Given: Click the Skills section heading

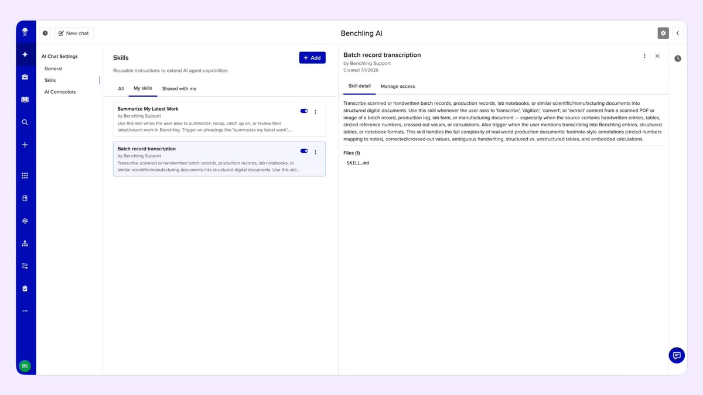Looking at the screenshot, I should tap(121, 58).
